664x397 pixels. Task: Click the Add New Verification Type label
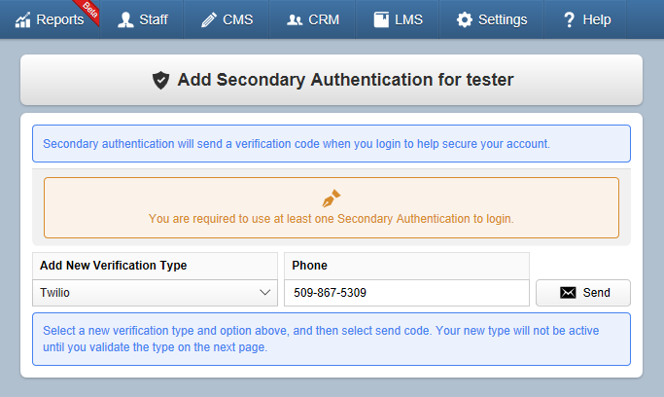(x=113, y=266)
